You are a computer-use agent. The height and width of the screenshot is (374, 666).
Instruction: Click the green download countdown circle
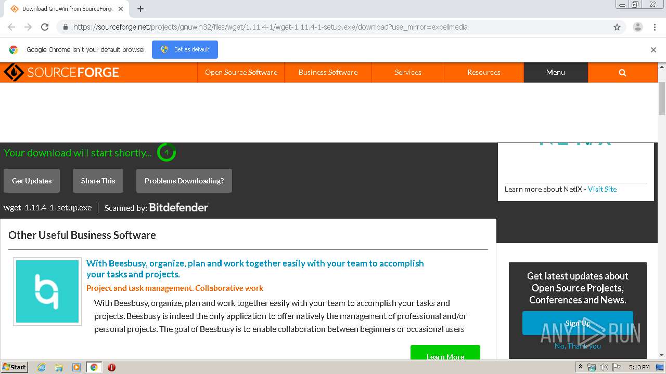(166, 153)
